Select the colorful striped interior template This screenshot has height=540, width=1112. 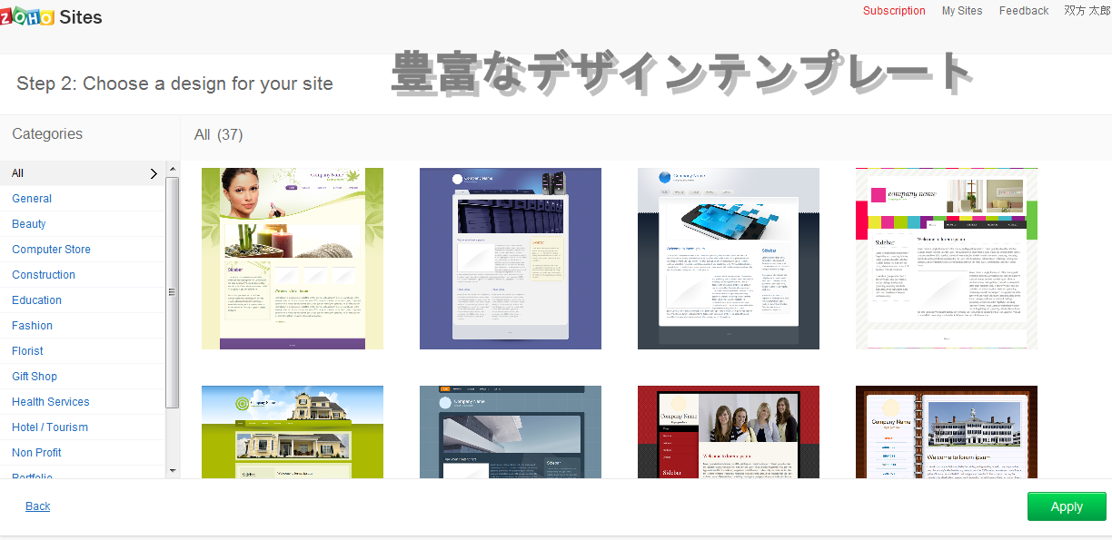click(947, 259)
